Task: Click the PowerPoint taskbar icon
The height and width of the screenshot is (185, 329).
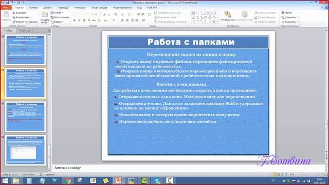Action: [x=119, y=181]
